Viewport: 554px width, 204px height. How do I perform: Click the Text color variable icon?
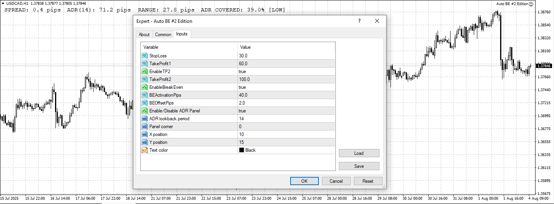point(144,150)
